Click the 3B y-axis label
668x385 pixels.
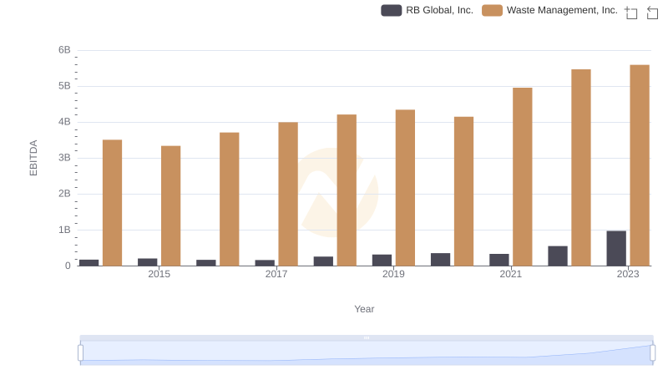pyautogui.click(x=64, y=158)
